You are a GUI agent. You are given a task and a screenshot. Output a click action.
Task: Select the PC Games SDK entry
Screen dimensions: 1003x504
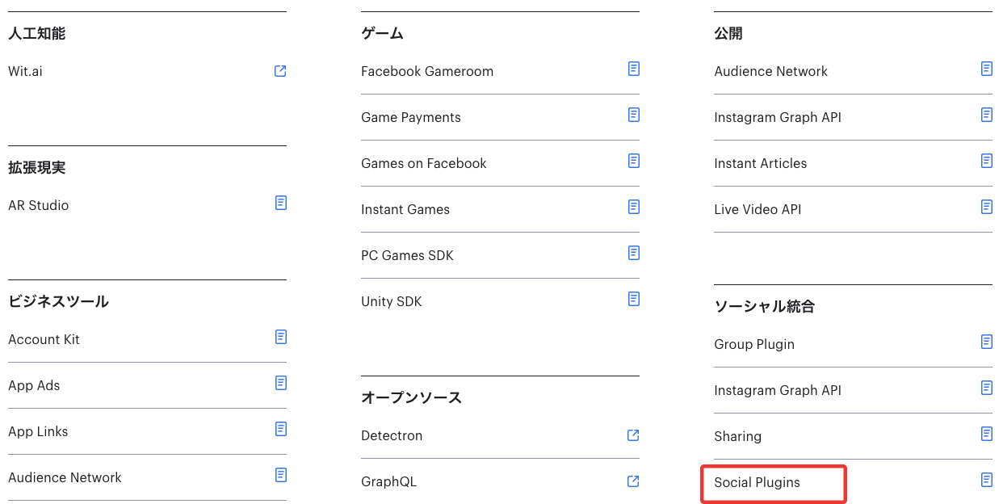point(407,255)
